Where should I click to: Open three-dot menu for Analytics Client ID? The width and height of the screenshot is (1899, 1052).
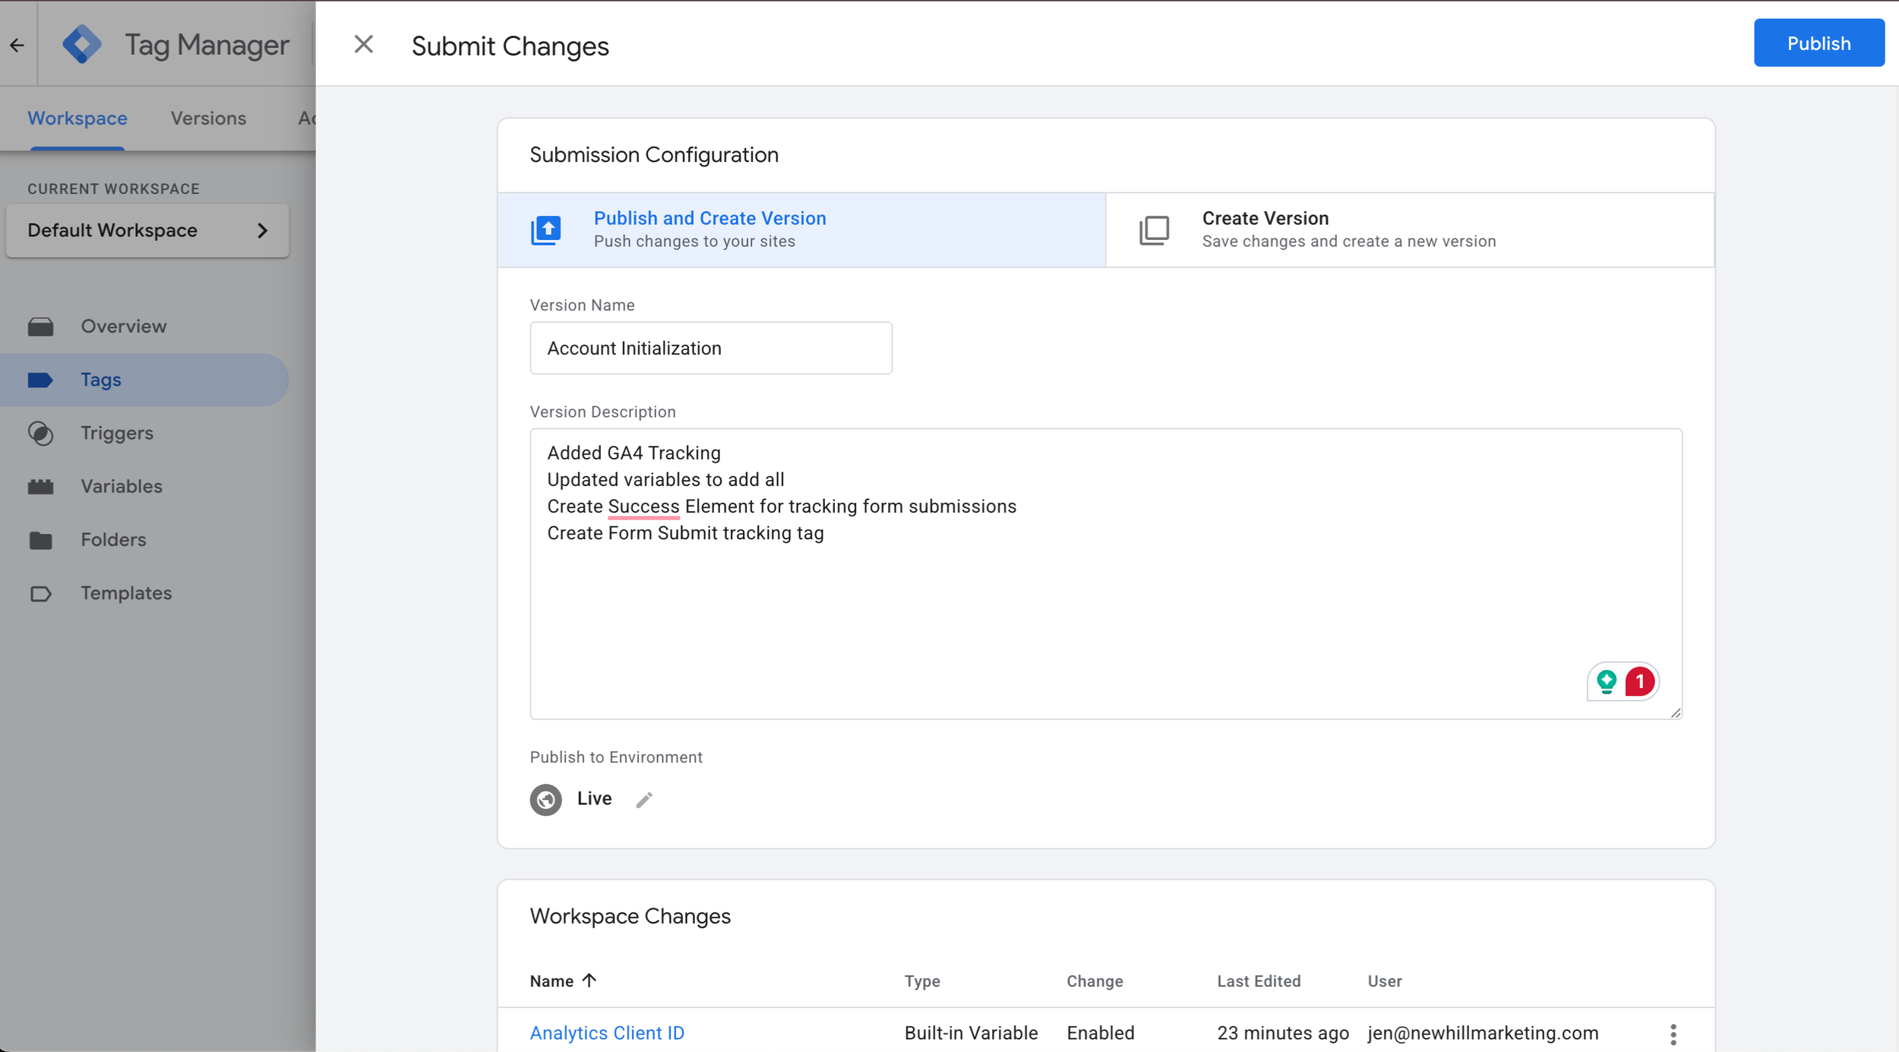tap(1673, 1034)
